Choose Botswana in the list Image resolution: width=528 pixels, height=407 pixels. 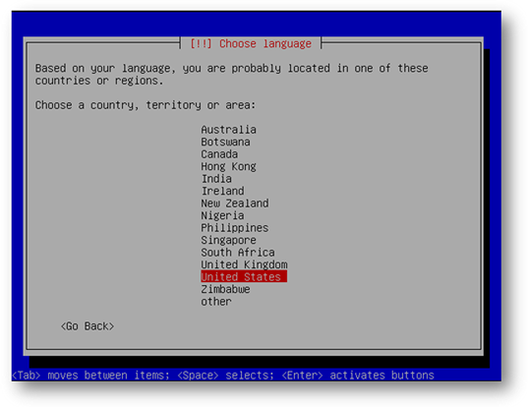tap(225, 142)
